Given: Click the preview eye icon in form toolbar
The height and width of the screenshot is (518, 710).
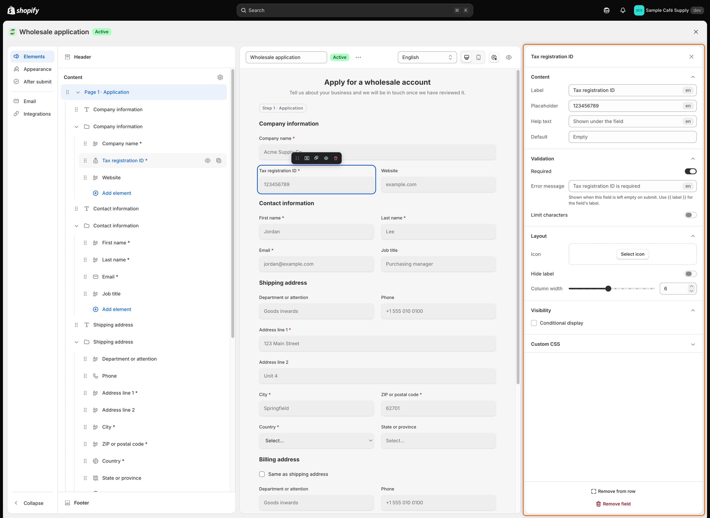Looking at the screenshot, I should [x=509, y=57].
